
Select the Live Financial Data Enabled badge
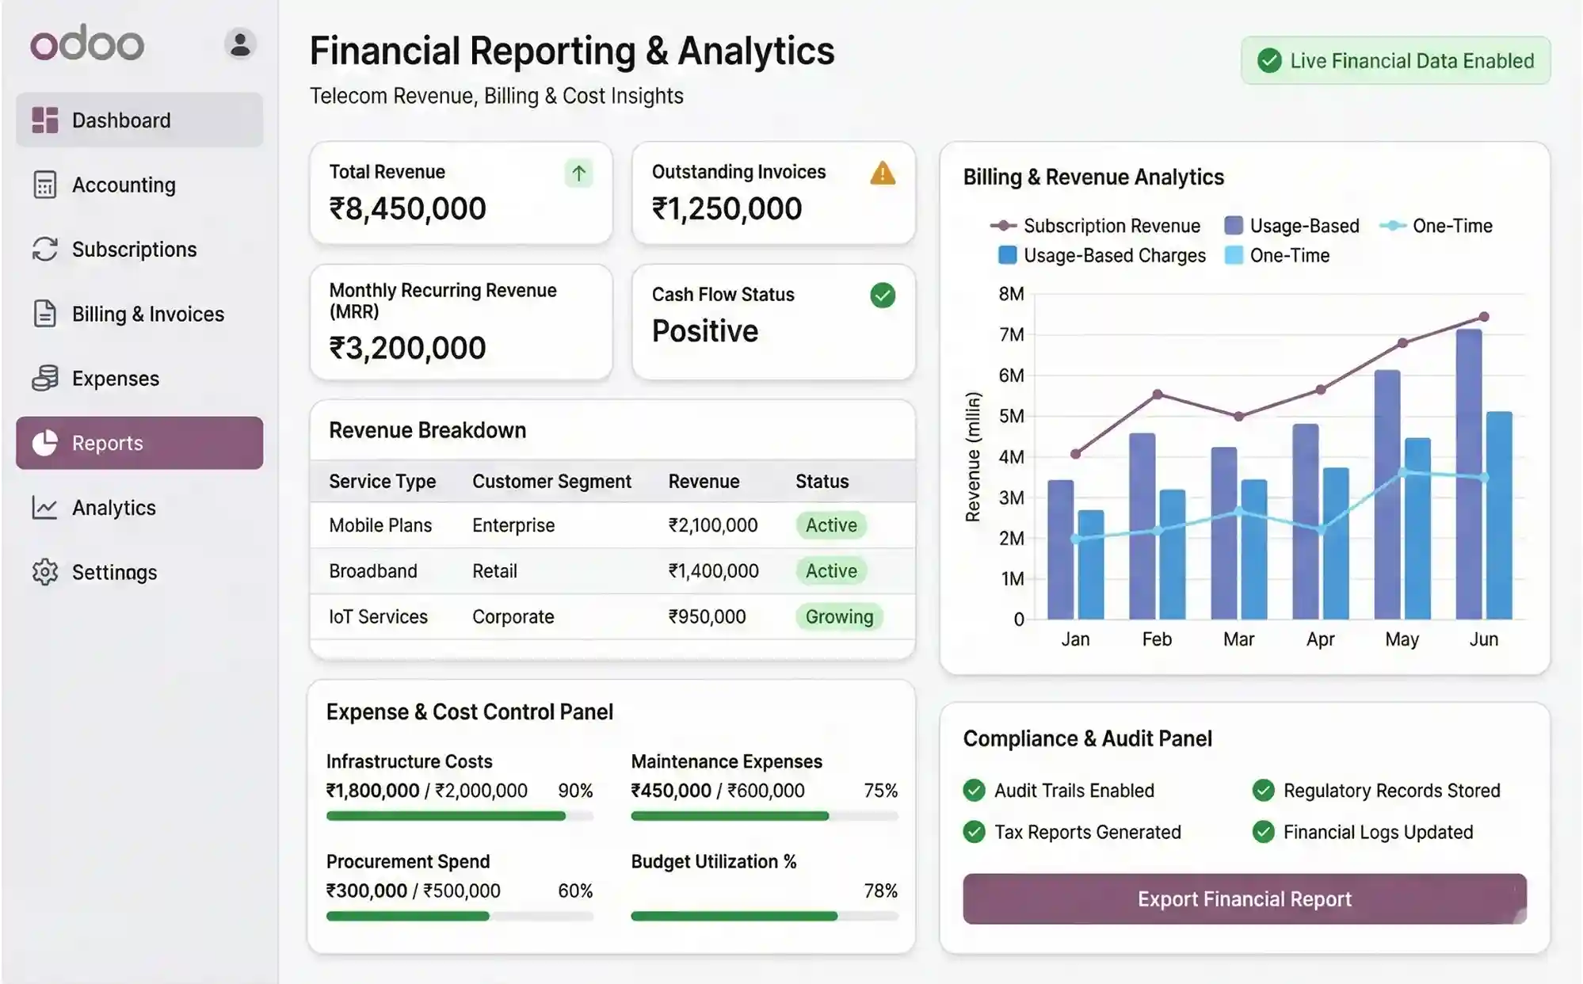point(1395,60)
